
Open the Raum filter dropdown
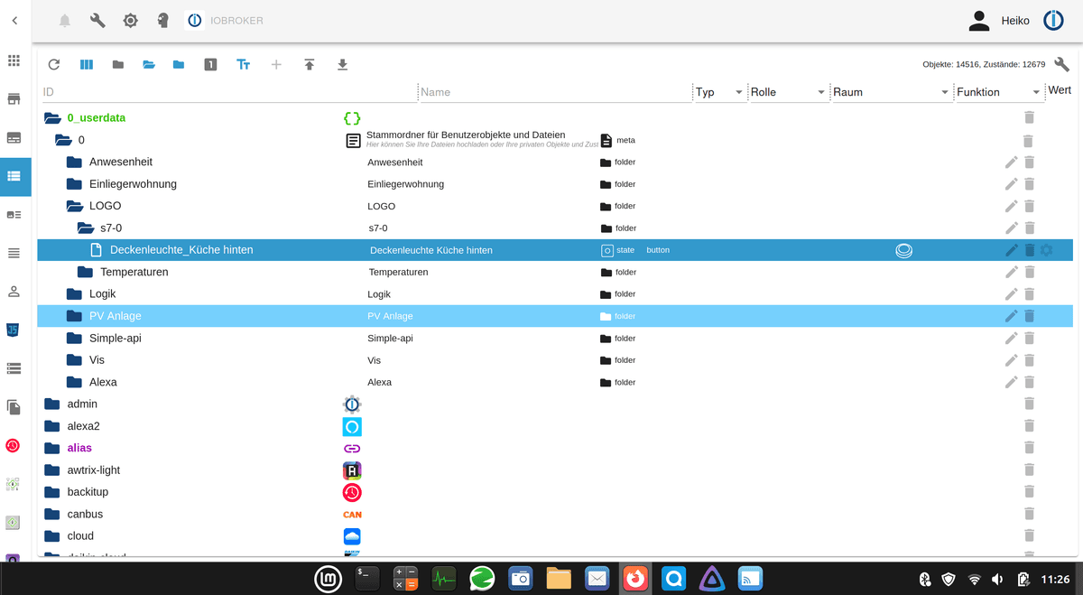point(944,92)
